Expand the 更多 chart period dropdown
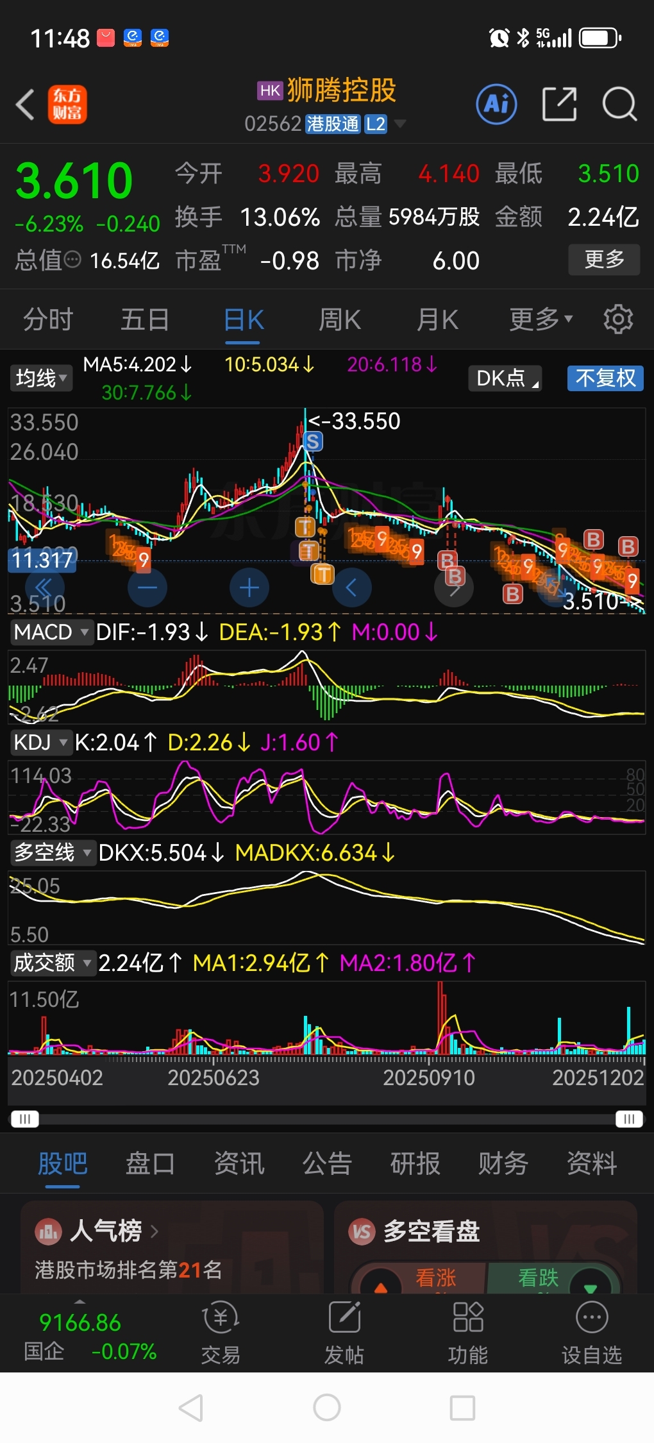The height and width of the screenshot is (1443, 654). [x=541, y=319]
